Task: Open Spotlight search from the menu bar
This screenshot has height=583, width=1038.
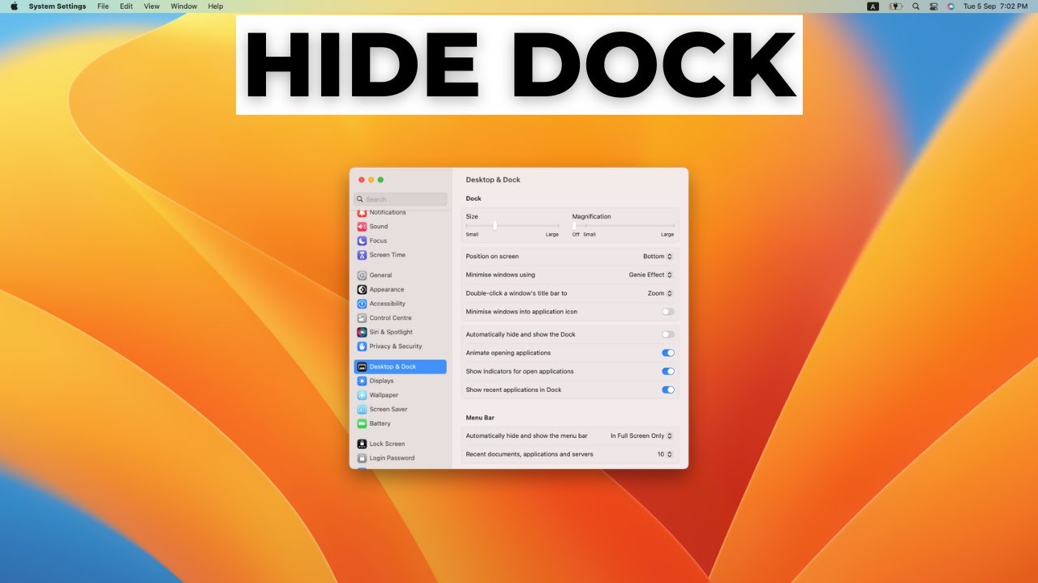Action: 916,6
